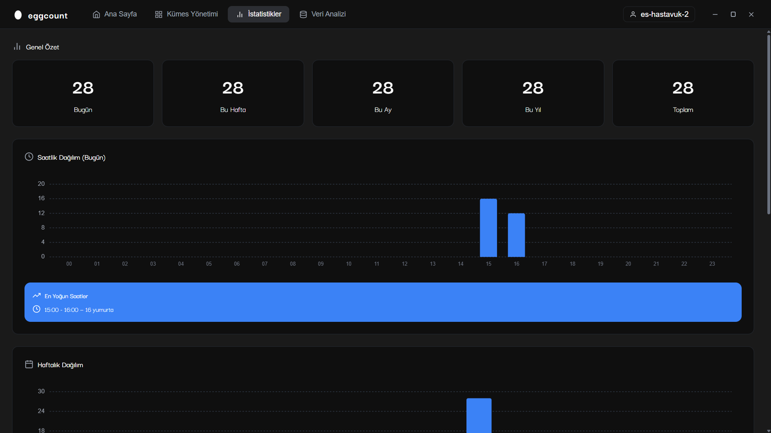Click the user profile icon

coord(633,14)
